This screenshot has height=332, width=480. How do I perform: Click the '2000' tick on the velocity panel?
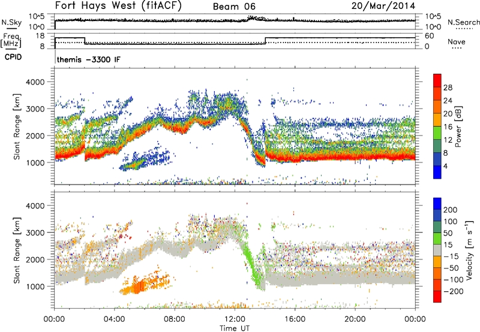point(35,259)
